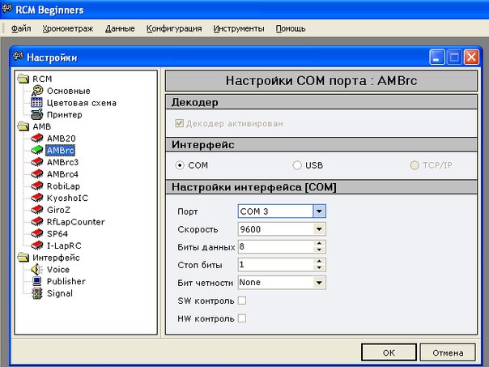Increase Стоп биты with up arrow
489x367 pixels.
[x=319, y=261]
